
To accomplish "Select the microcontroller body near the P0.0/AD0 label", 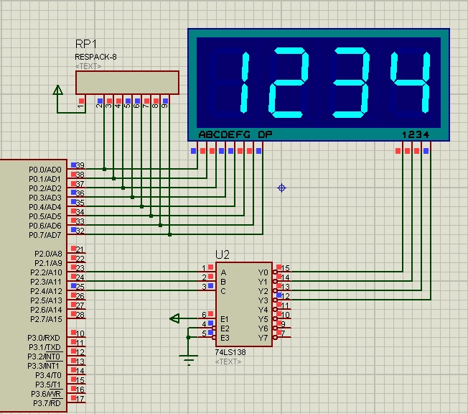I will click(34, 285).
